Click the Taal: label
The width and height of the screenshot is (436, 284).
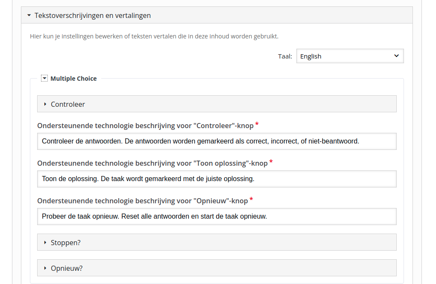click(285, 56)
